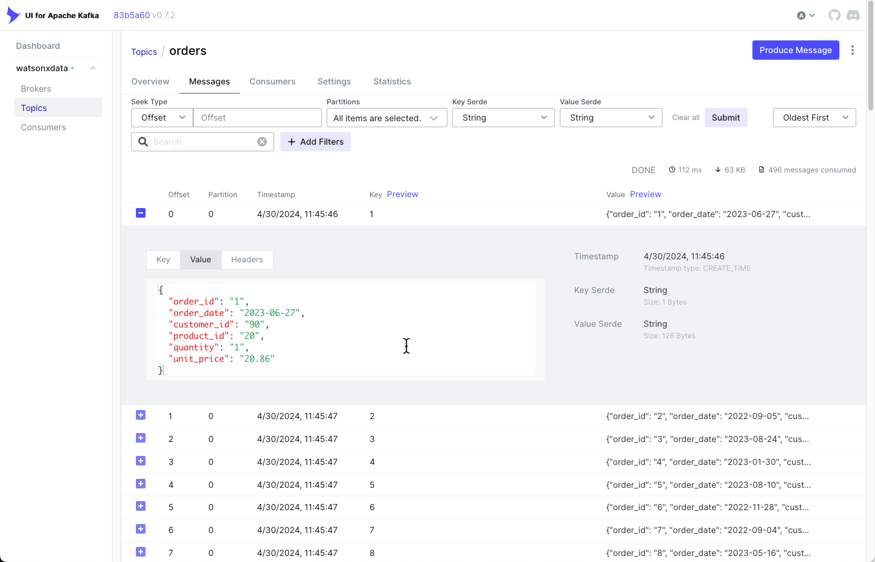Open the Partitions selection dropdown
This screenshot has width=875, height=562.
coord(387,118)
